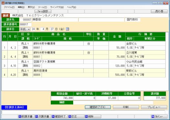Image resolution: width=170 pixels, height=120 pixels.
Task: Click the 商品名 column header
Action: tap(58, 34)
